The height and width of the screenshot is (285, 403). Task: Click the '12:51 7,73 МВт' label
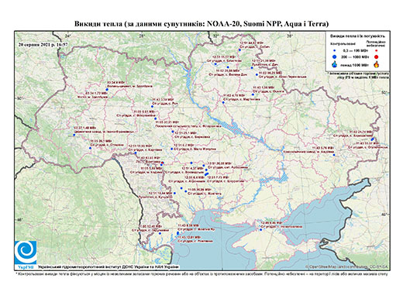click(x=219, y=177)
